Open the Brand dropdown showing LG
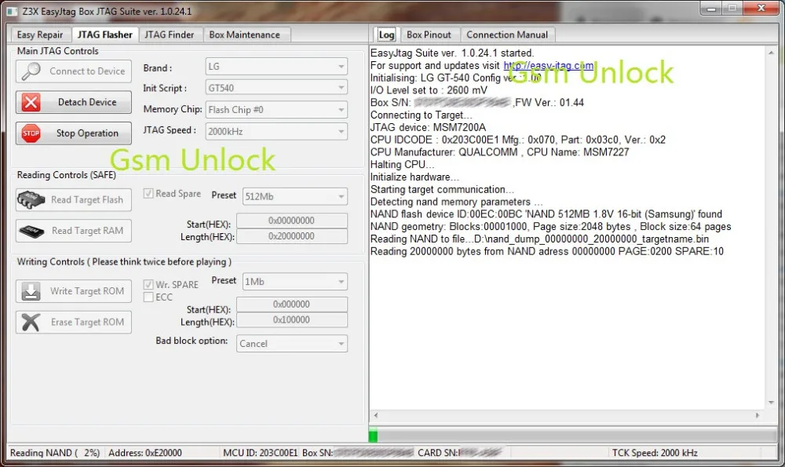785x467 pixels. [x=276, y=67]
